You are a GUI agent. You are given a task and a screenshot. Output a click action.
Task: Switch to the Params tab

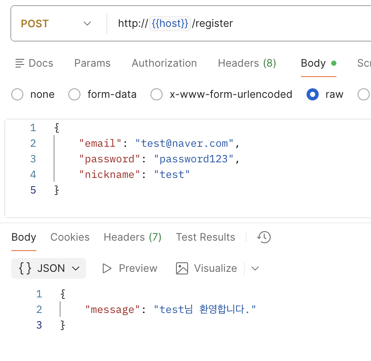tap(92, 63)
